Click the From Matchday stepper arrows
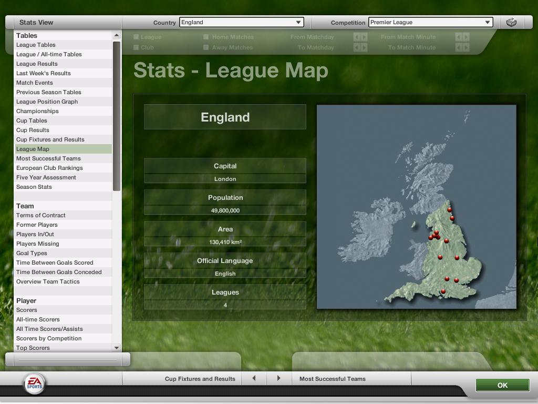 coord(360,37)
